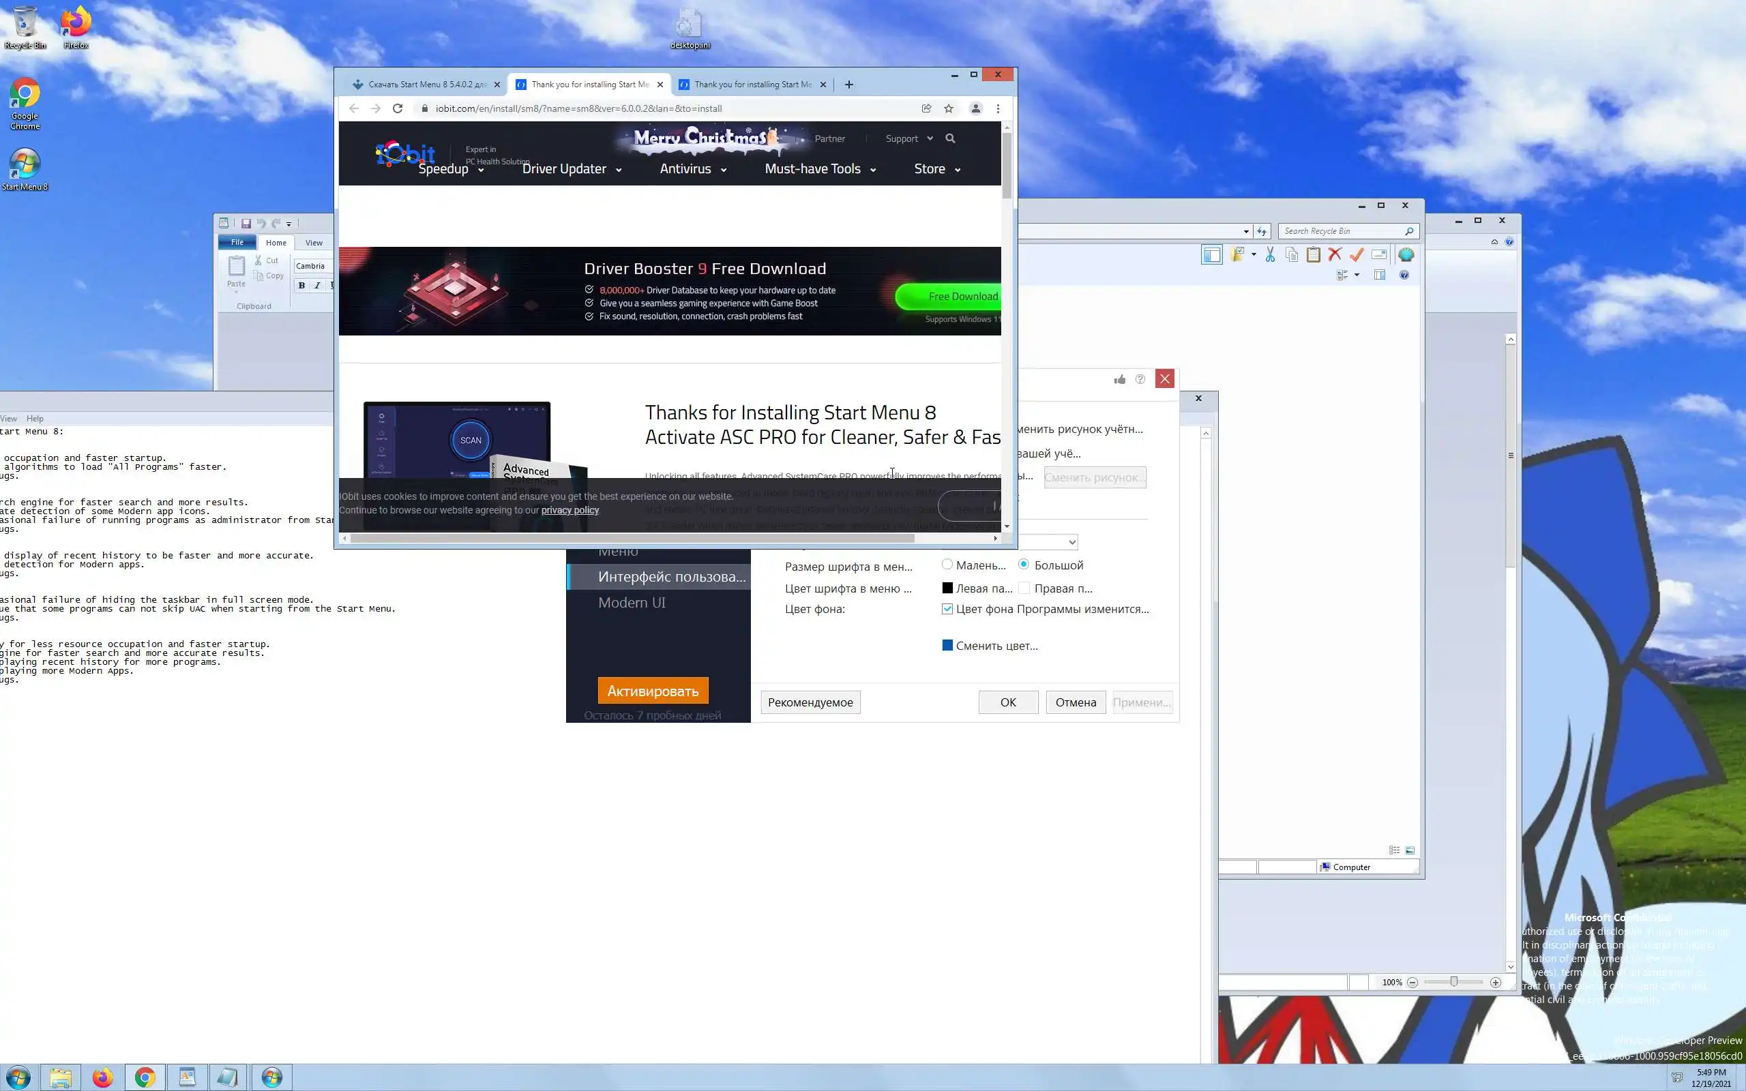The image size is (1746, 1091).
Task: Click the search magnifier on IObit website header
Action: click(950, 138)
